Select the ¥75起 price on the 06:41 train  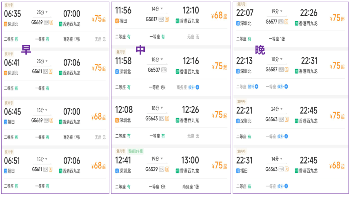click(99, 68)
